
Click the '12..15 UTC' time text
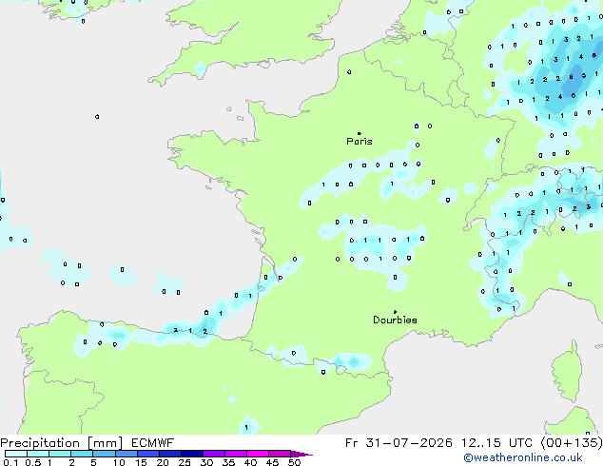pyautogui.click(x=497, y=443)
